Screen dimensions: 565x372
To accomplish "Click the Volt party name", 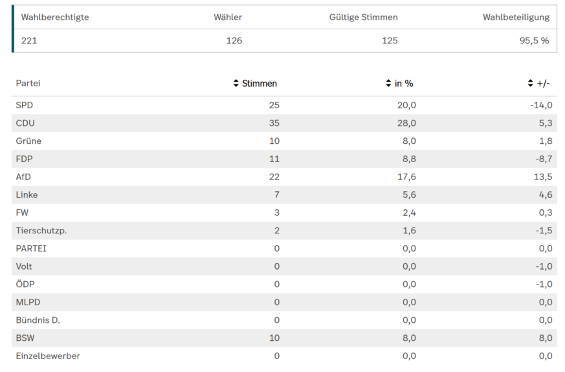I will point(24,266).
